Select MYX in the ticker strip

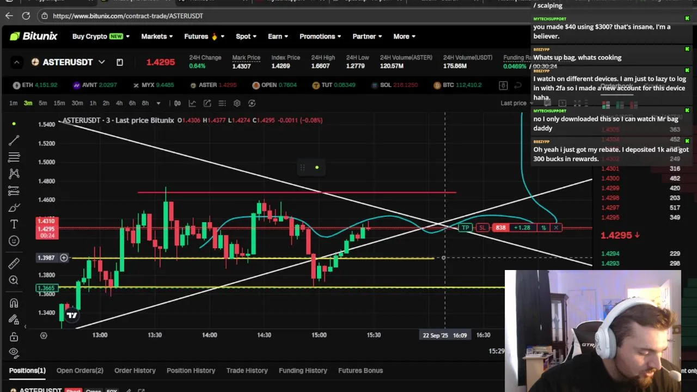coord(154,85)
